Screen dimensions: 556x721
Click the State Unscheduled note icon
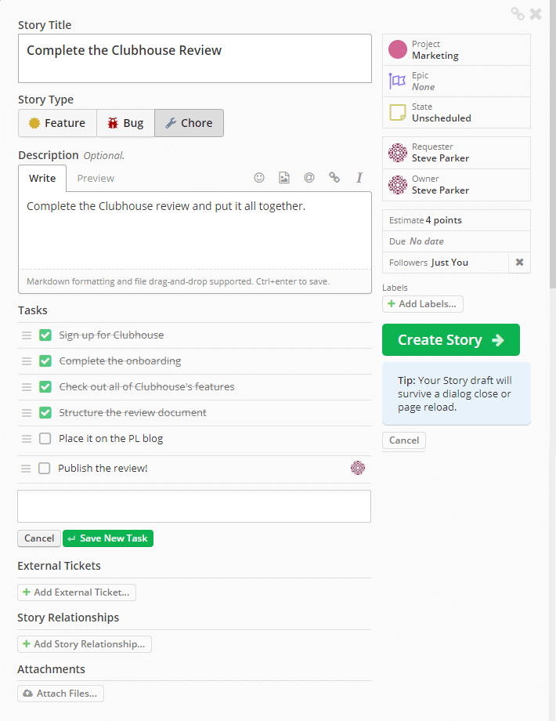398,112
